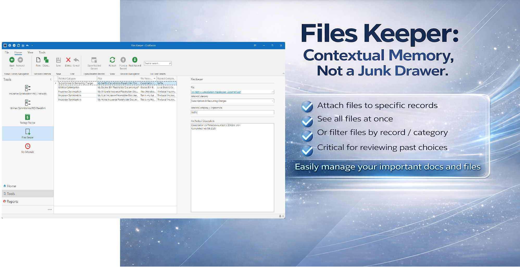Delete record using the red X icon
Viewport: 520px width, 270px height.
click(68, 60)
